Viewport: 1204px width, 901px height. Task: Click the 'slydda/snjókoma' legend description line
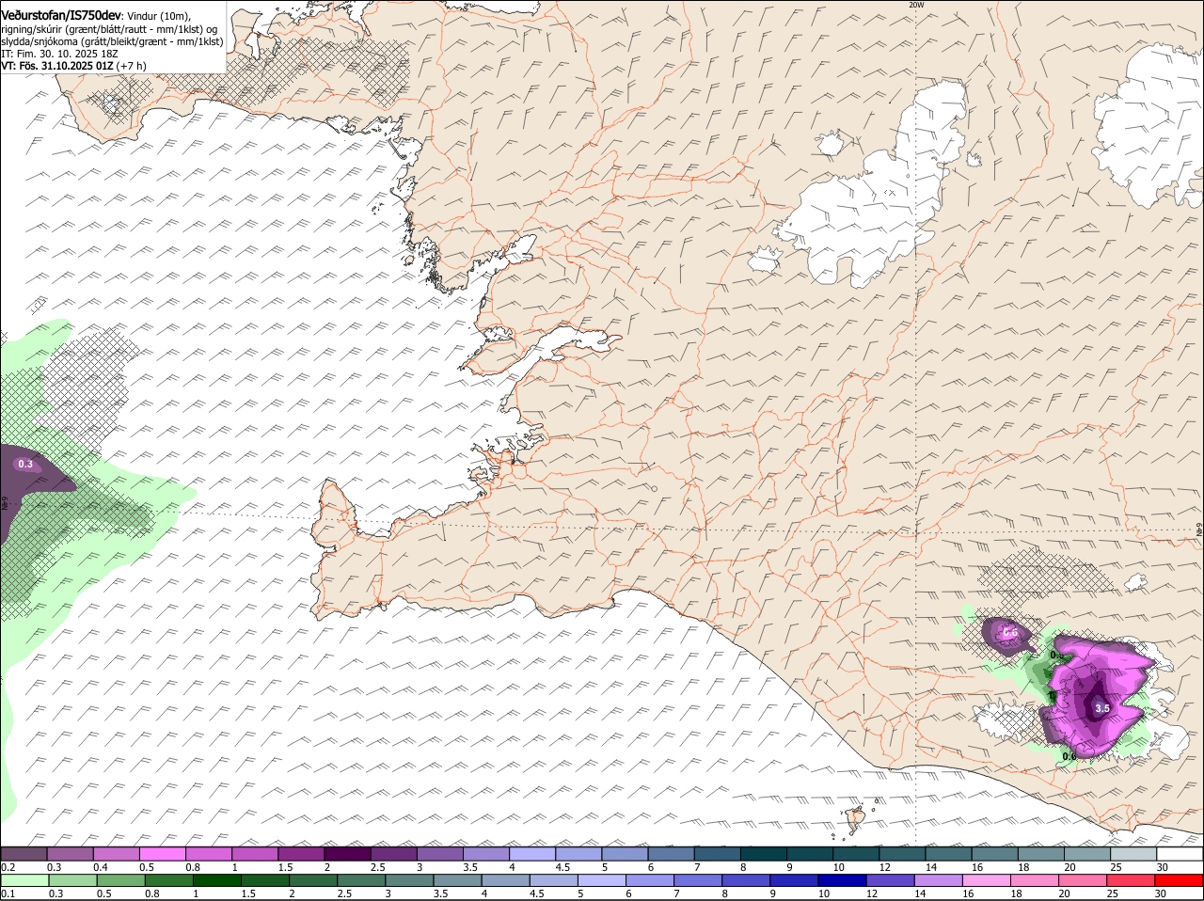tap(111, 41)
